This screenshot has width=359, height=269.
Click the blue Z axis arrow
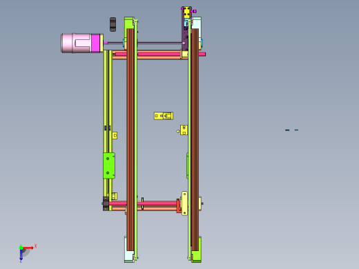(21, 255)
